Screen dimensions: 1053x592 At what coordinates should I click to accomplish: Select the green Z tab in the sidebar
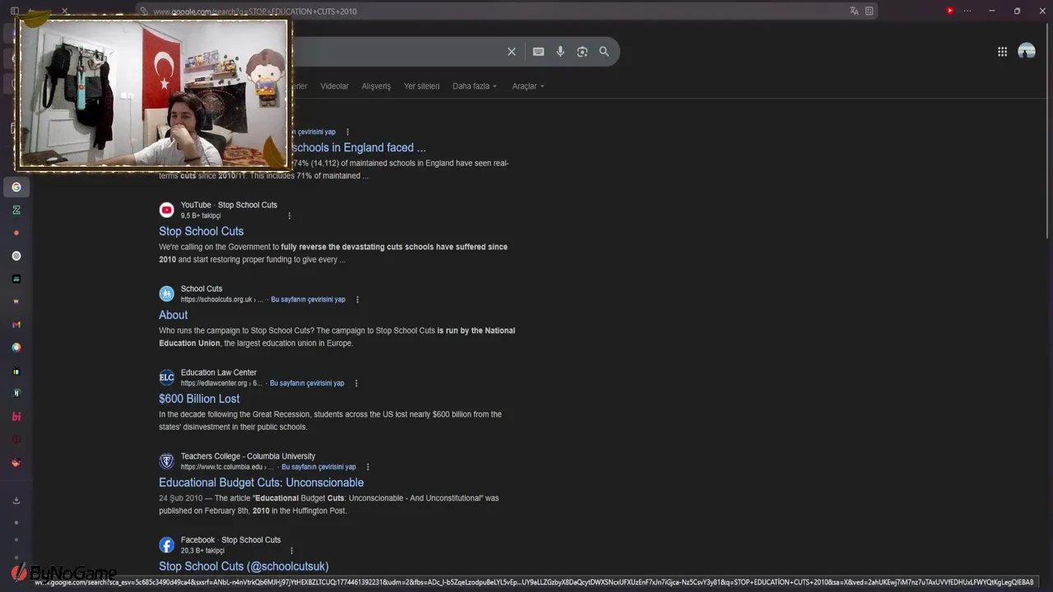coord(16,210)
